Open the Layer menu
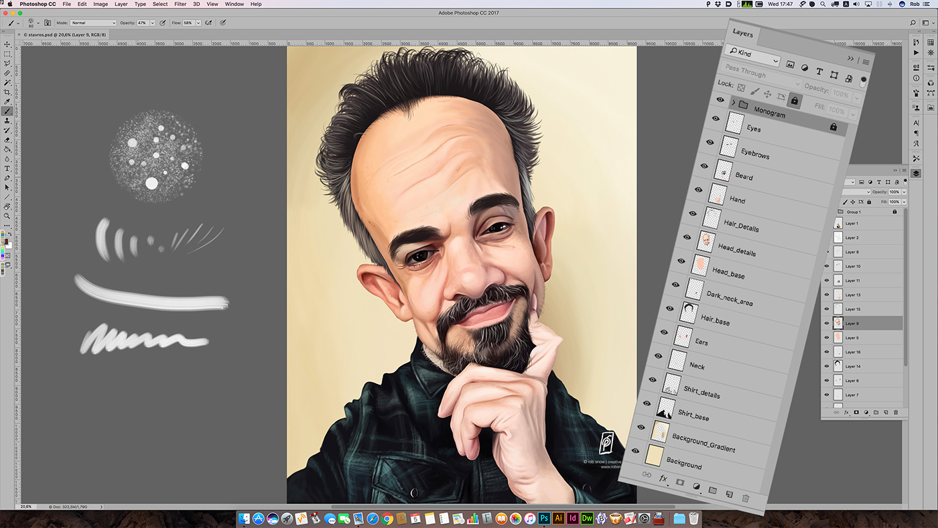 121,4
